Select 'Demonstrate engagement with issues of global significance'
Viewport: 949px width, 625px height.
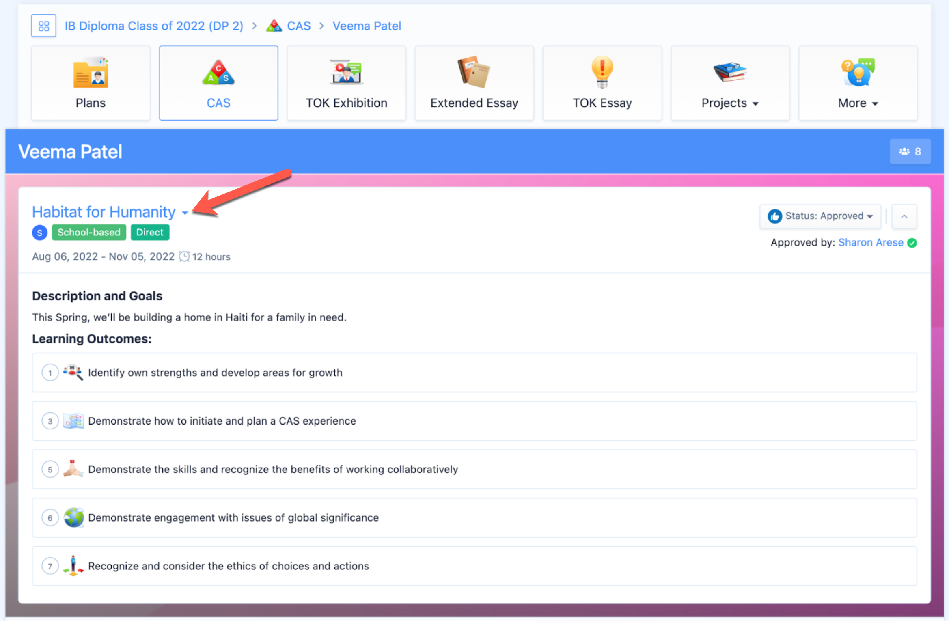(x=474, y=518)
